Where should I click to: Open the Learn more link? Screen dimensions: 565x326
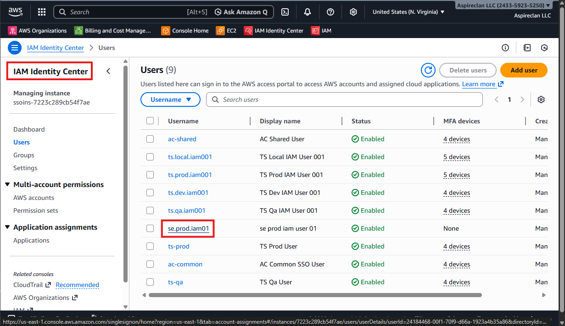[483, 84]
